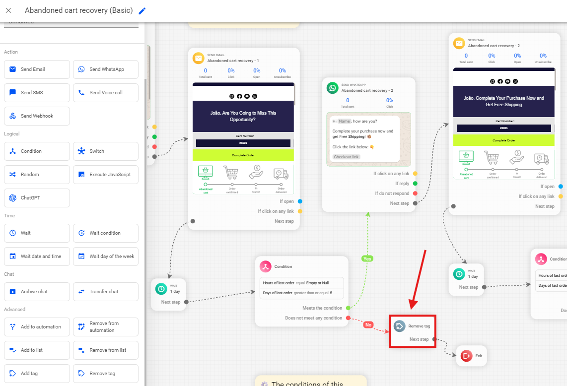Click the Exit node icon
567x386 pixels.
[466, 356]
